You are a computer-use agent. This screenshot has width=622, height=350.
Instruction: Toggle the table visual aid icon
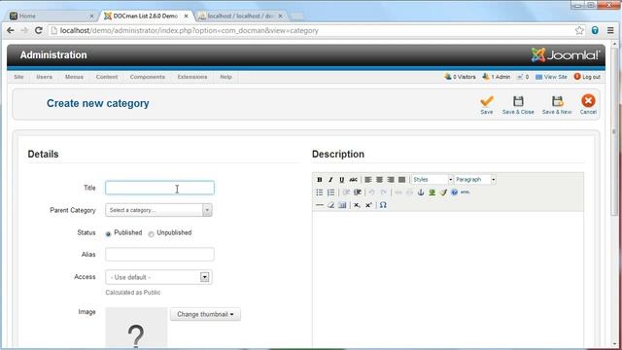pyautogui.click(x=342, y=205)
